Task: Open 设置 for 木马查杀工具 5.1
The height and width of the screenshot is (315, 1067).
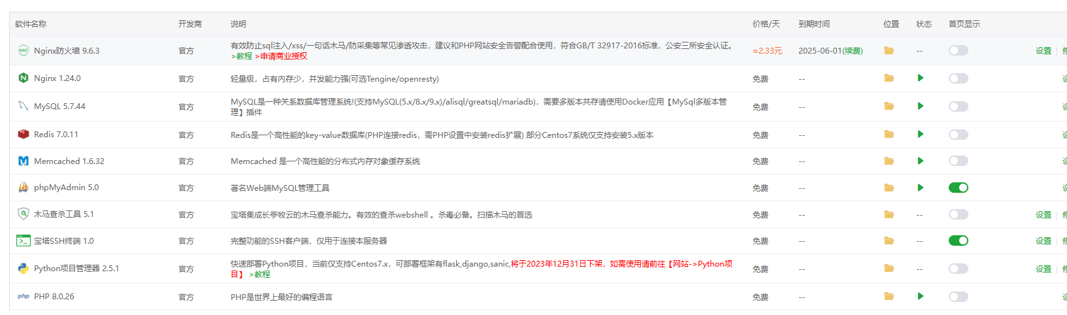Action: [x=1043, y=214]
